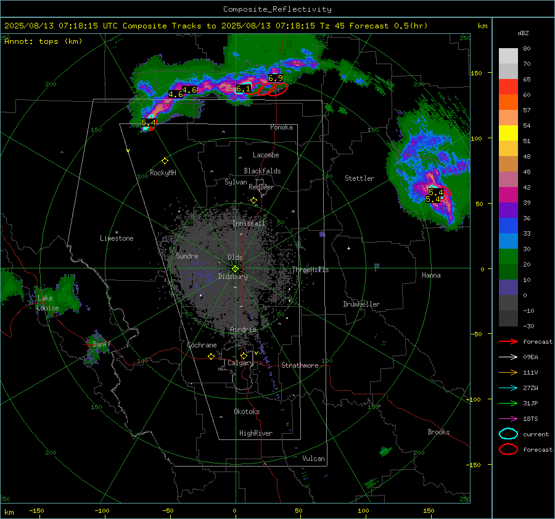Click the red forecast ellipses right of 6.1
The height and width of the screenshot is (519, 555).
[267, 89]
